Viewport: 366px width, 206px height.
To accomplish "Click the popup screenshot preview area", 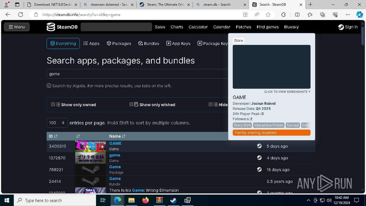I will click(271, 67).
